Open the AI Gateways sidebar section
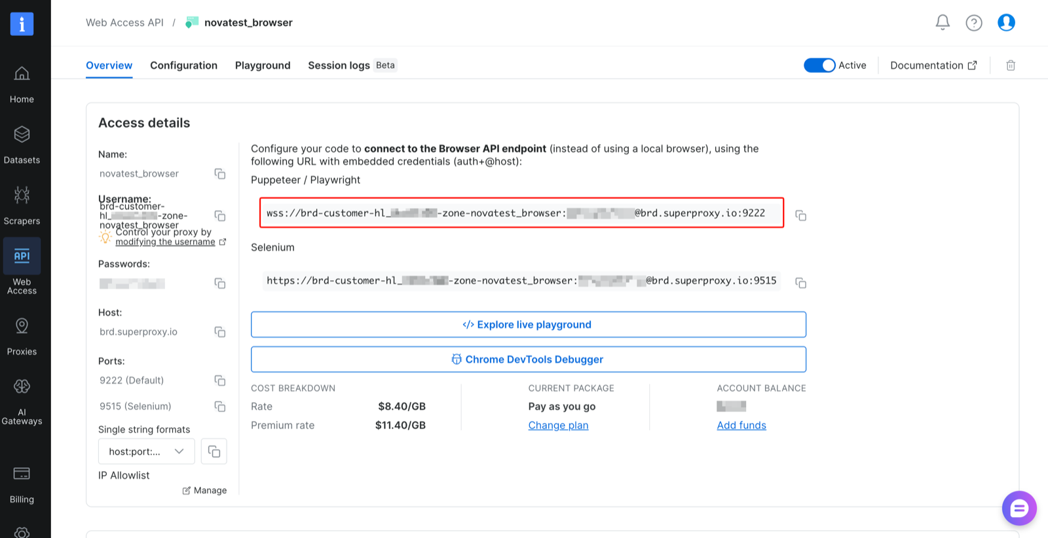The height and width of the screenshot is (538, 1048). [x=22, y=403]
